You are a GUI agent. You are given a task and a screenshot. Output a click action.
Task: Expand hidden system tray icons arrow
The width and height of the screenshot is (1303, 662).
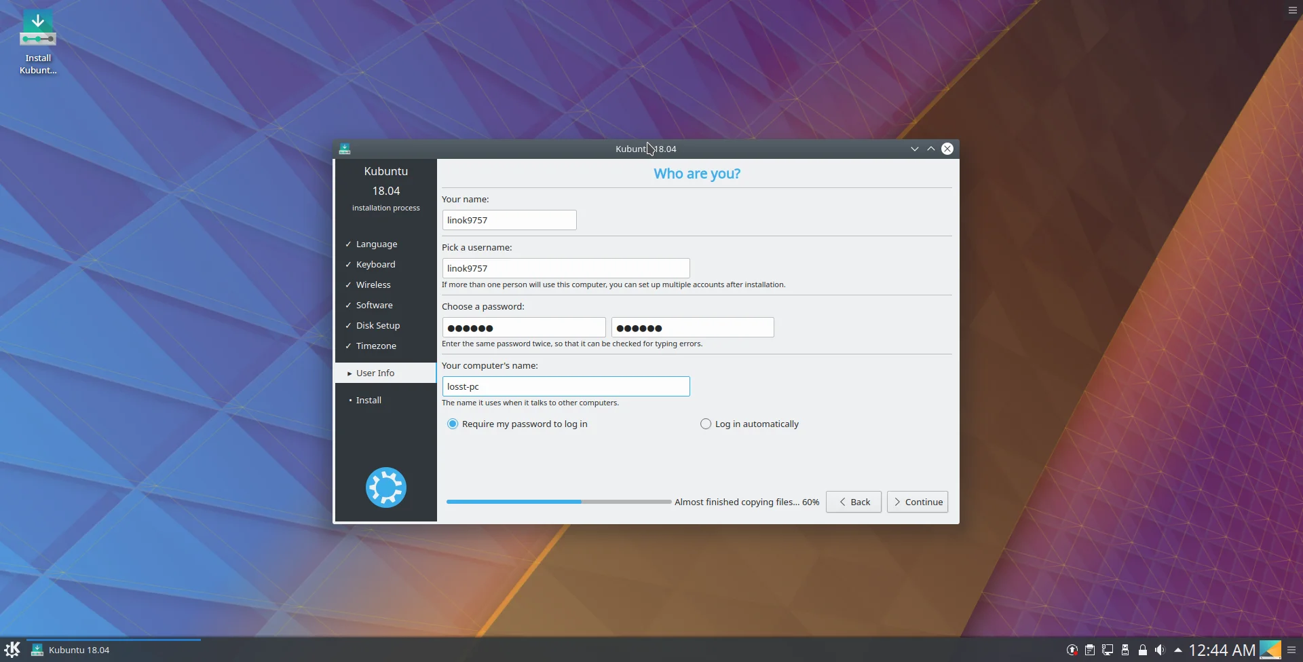coord(1178,650)
